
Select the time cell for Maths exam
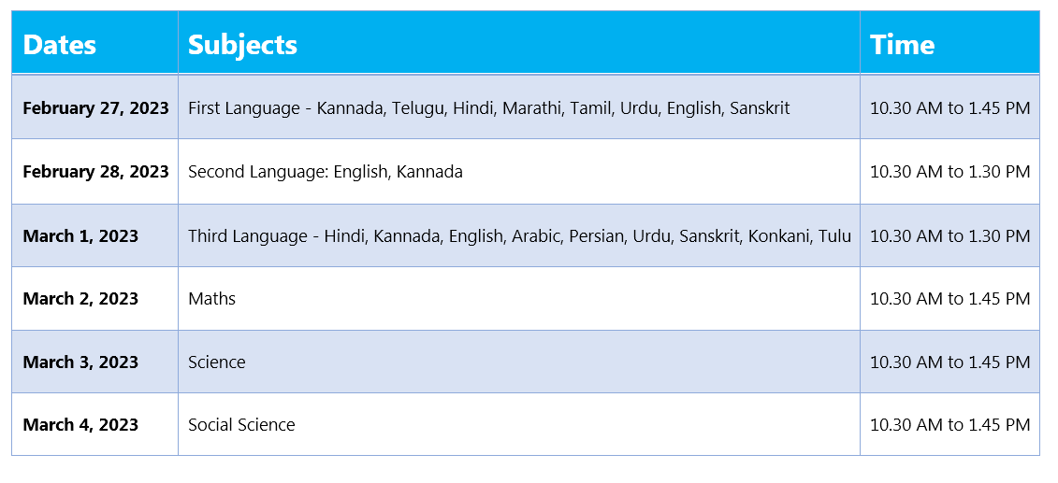coord(949,298)
